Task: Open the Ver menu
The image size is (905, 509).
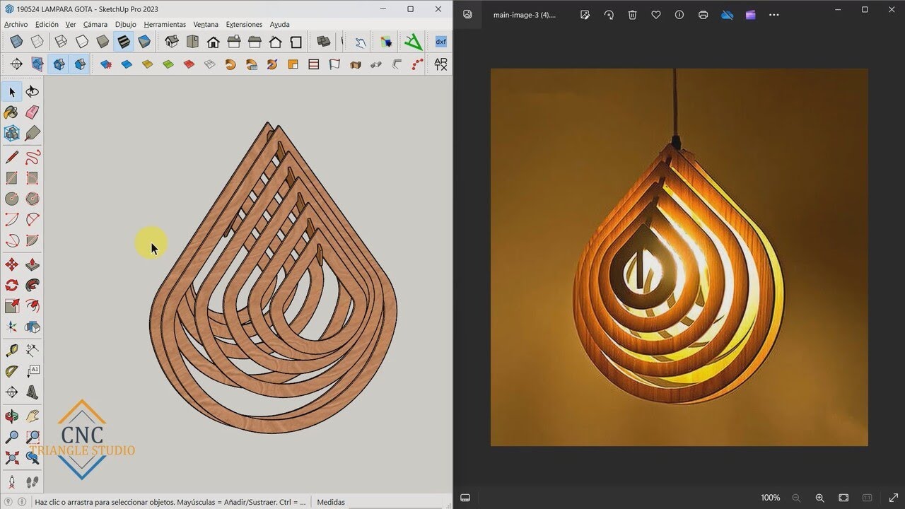Action: point(71,25)
